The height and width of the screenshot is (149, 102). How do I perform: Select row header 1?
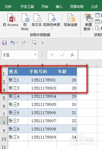[4, 72]
